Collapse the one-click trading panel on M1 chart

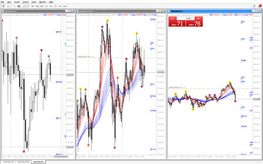(x=170, y=15)
